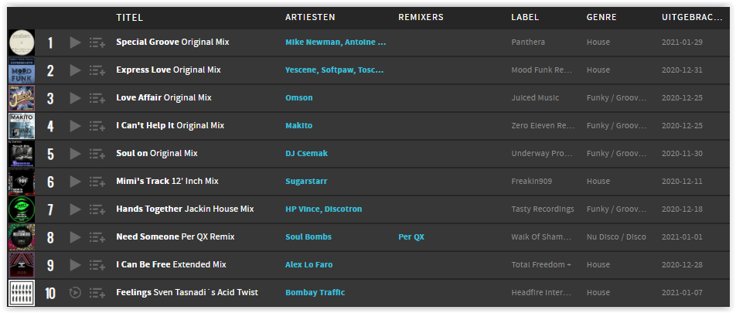Add Mimi's Track to queue

[x=97, y=182]
